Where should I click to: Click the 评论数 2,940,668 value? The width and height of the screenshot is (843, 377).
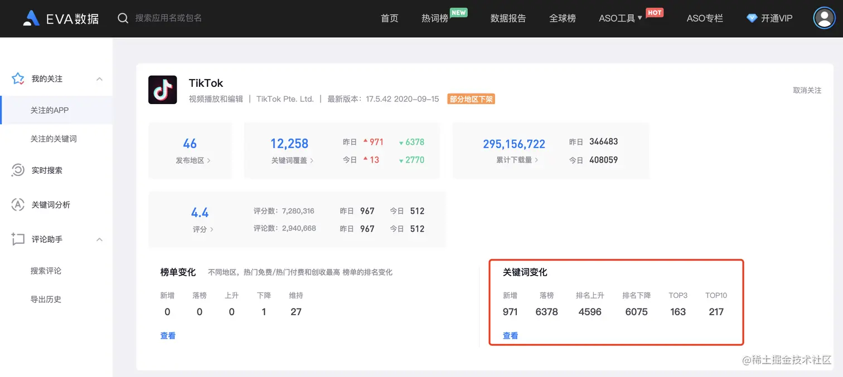pyautogui.click(x=299, y=228)
